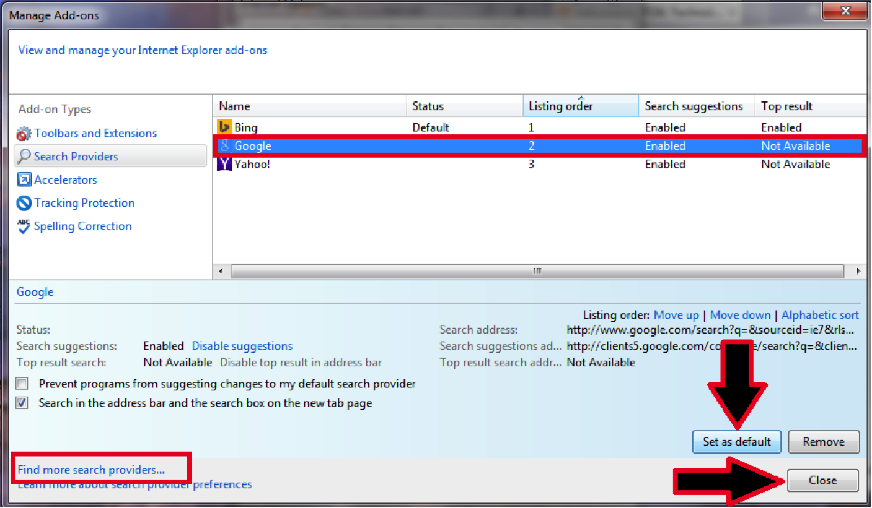Image resolution: width=872 pixels, height=508 pixels.
Task: Select the Yahoo! row name text
Action: click(252, 165)
